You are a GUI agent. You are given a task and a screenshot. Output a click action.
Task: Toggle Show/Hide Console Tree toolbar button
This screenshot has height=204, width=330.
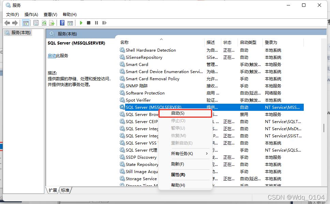click(x=25, y=23)
